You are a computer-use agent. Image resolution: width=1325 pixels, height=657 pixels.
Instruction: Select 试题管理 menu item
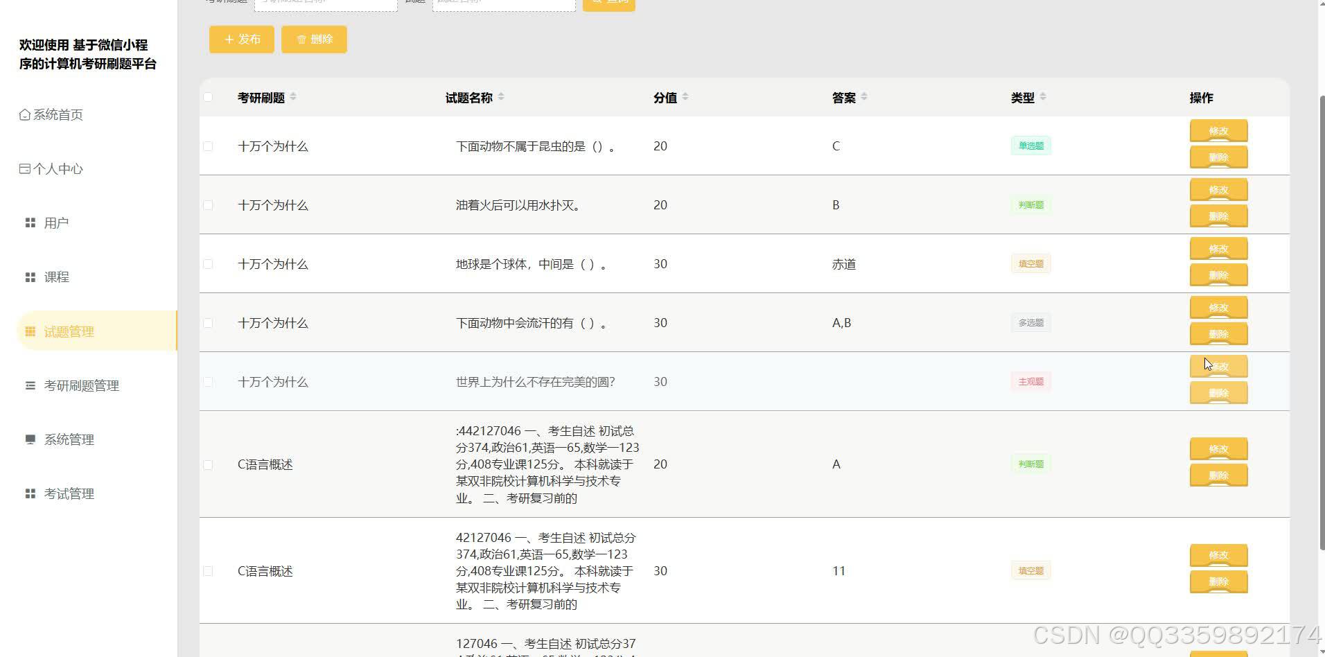pyautogui.click(x=97, y=331)
